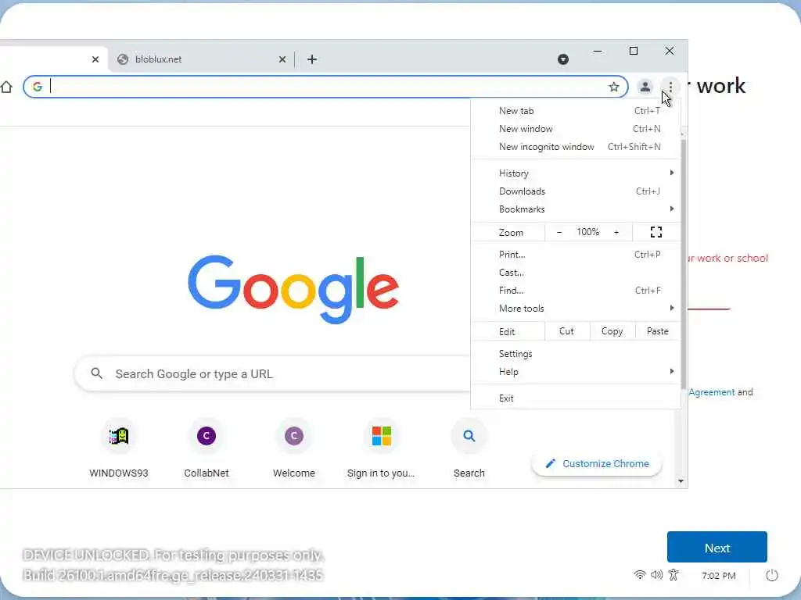Click the Google icon in address bar
This screenshot has height=600, width=801.
tap(38, 87)
